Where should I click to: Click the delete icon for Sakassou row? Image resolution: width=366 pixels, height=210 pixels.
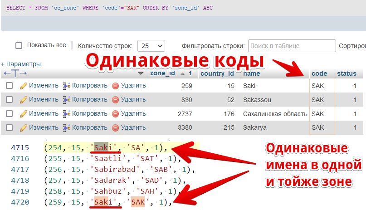[116, 100]
